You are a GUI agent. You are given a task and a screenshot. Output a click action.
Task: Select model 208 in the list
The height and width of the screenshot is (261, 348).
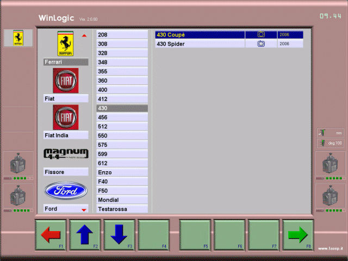(x=122, y=35)
